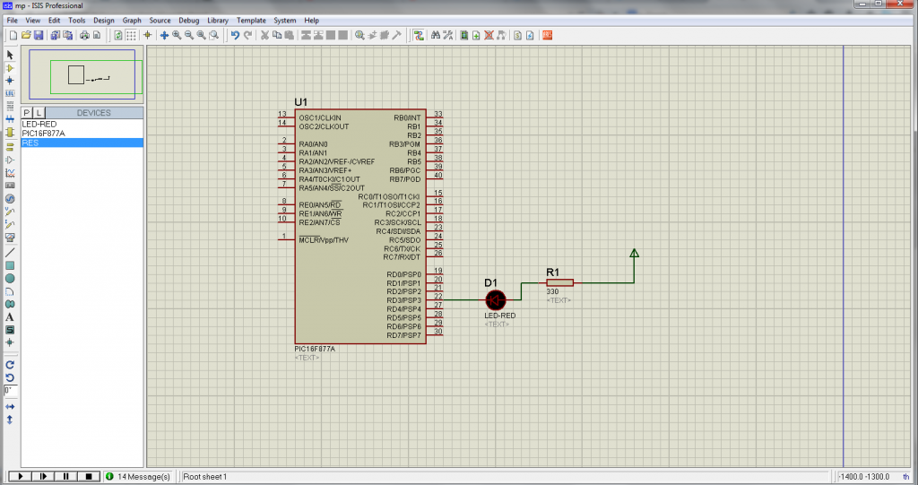Viewport: 918px width, 485px height.
Task: Open the Debug menu
Action: click(189, 20)
